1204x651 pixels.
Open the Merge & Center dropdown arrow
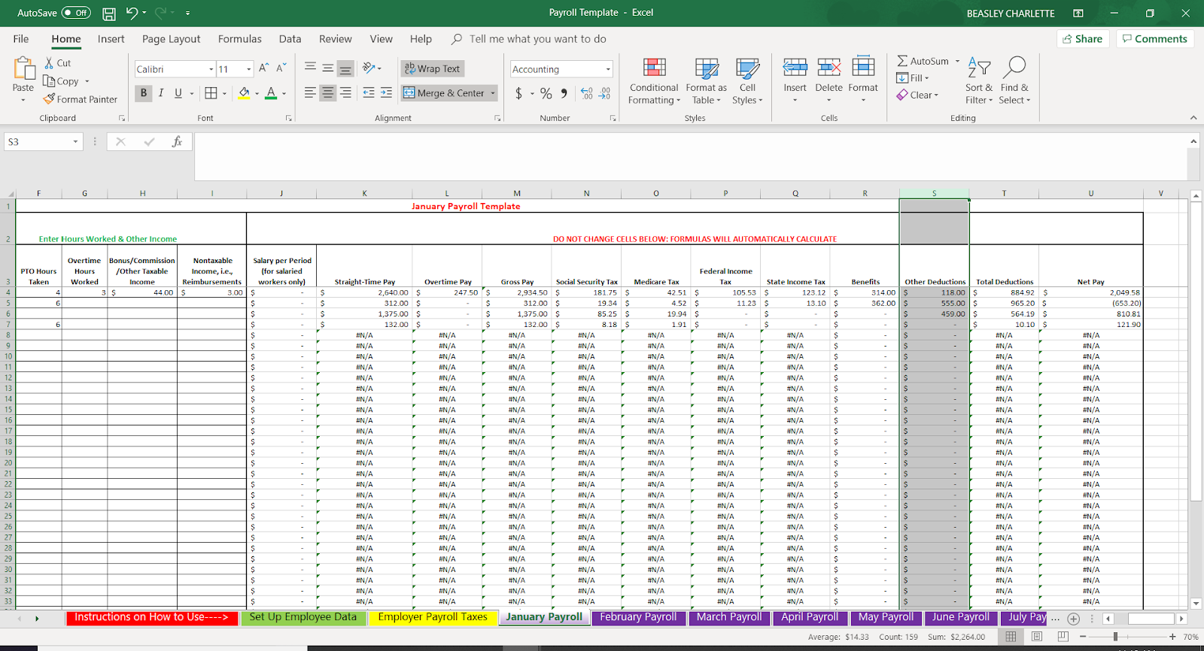493,93
